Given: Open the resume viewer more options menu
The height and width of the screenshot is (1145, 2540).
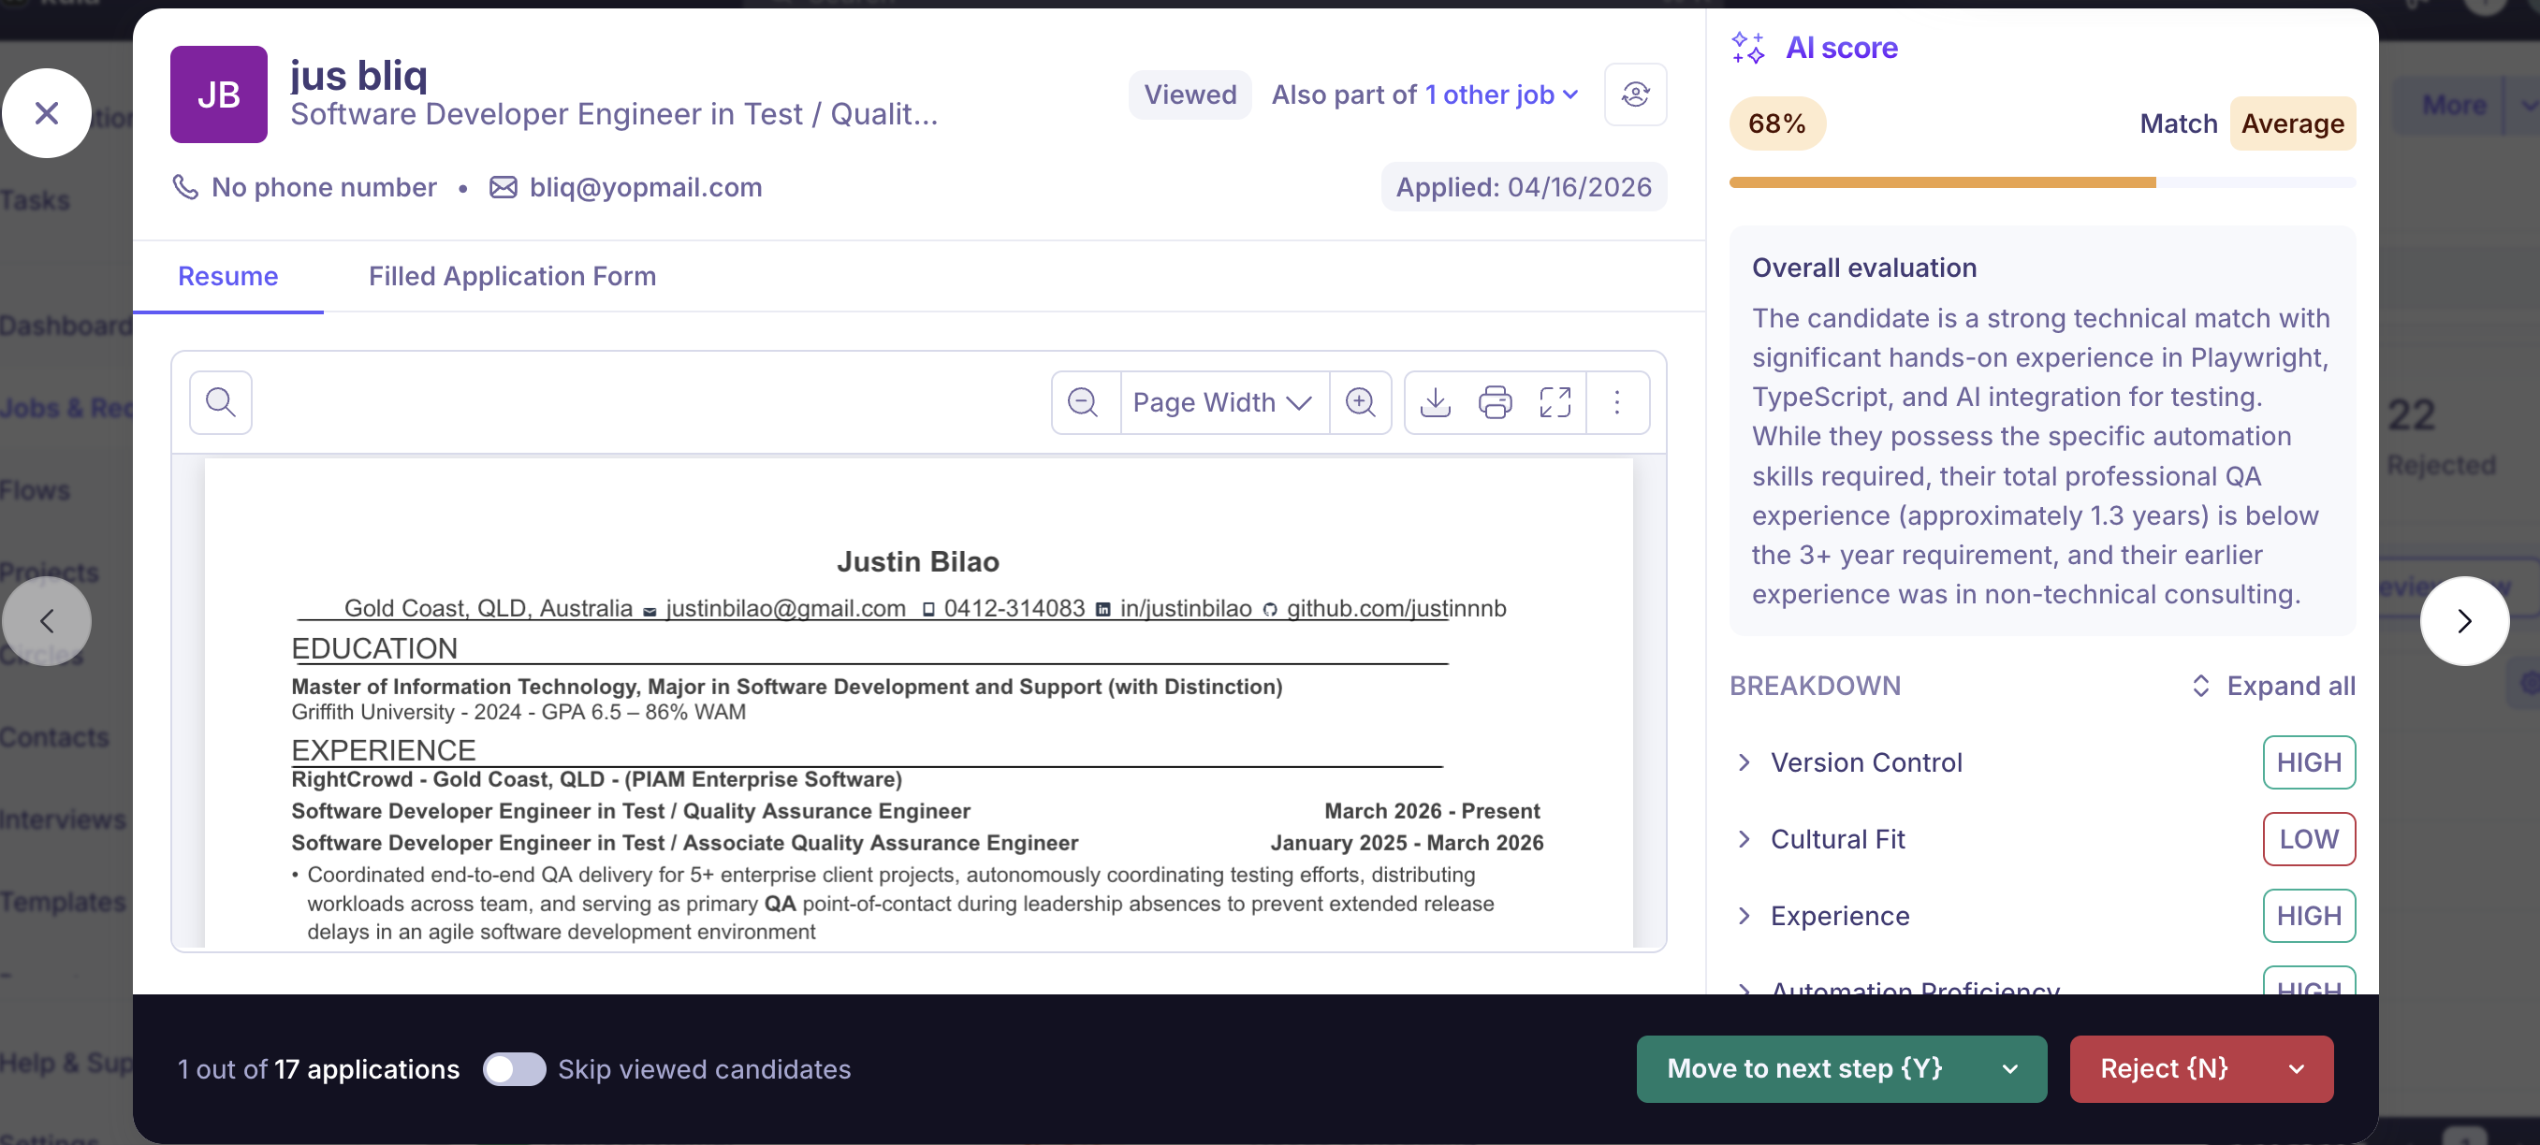Looking at the screenshot, I should (x=1617, y=402).
